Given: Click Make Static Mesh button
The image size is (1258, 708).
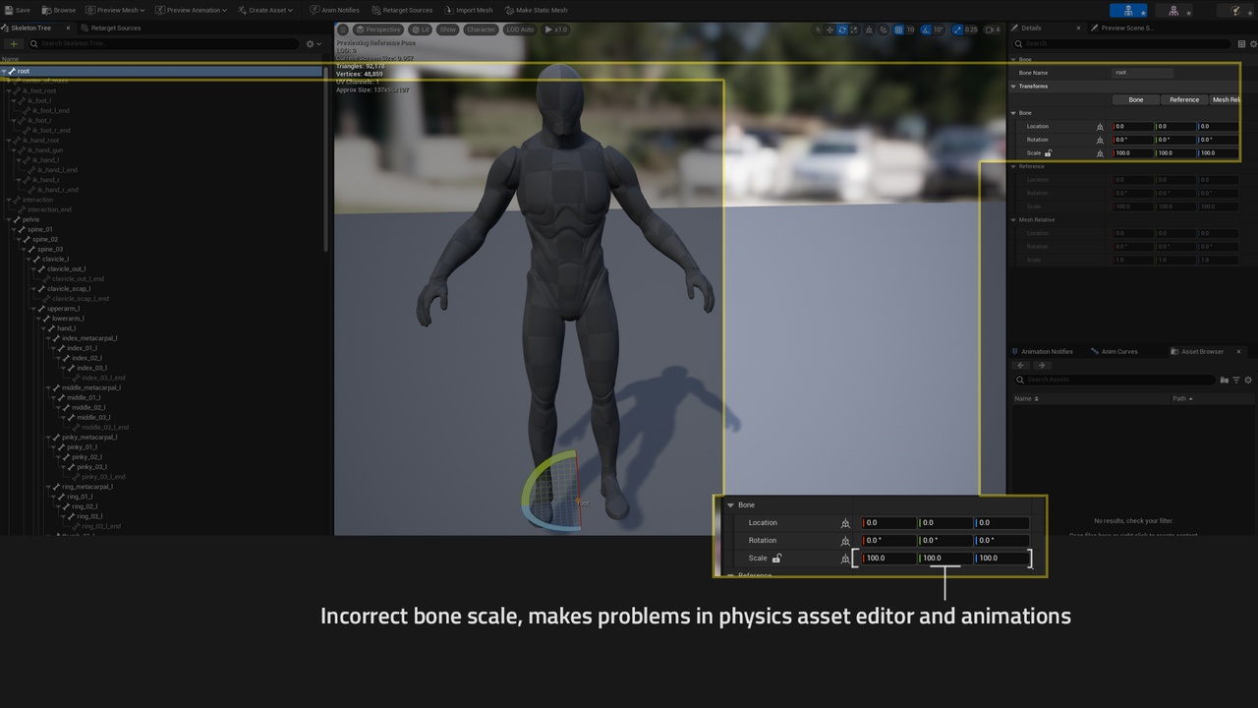Looking at the screenshot, I should pos(536,10).
